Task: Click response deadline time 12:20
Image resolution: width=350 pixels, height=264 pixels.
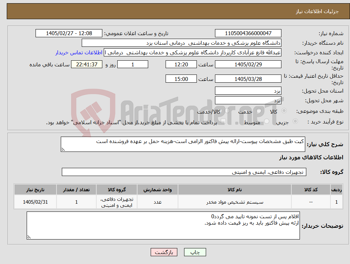Action: [x=181, y=65]
